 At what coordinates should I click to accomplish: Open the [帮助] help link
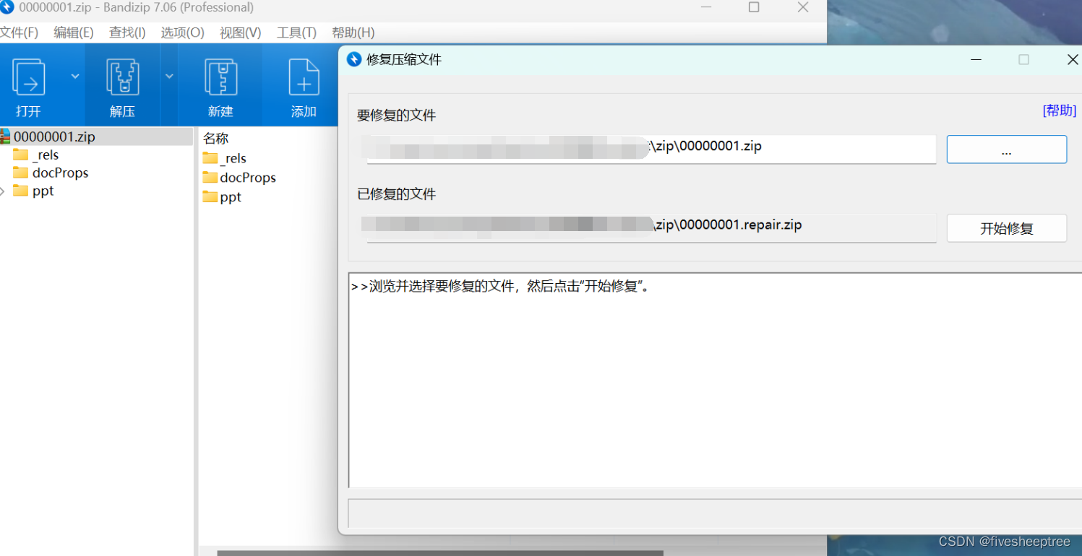coord(1058,110)
